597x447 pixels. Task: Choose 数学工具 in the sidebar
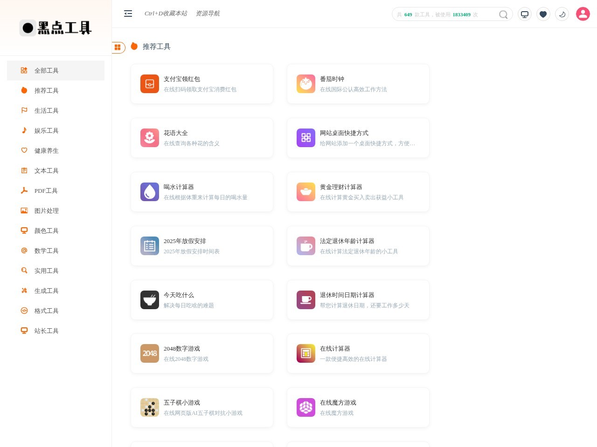pos(56,251)
